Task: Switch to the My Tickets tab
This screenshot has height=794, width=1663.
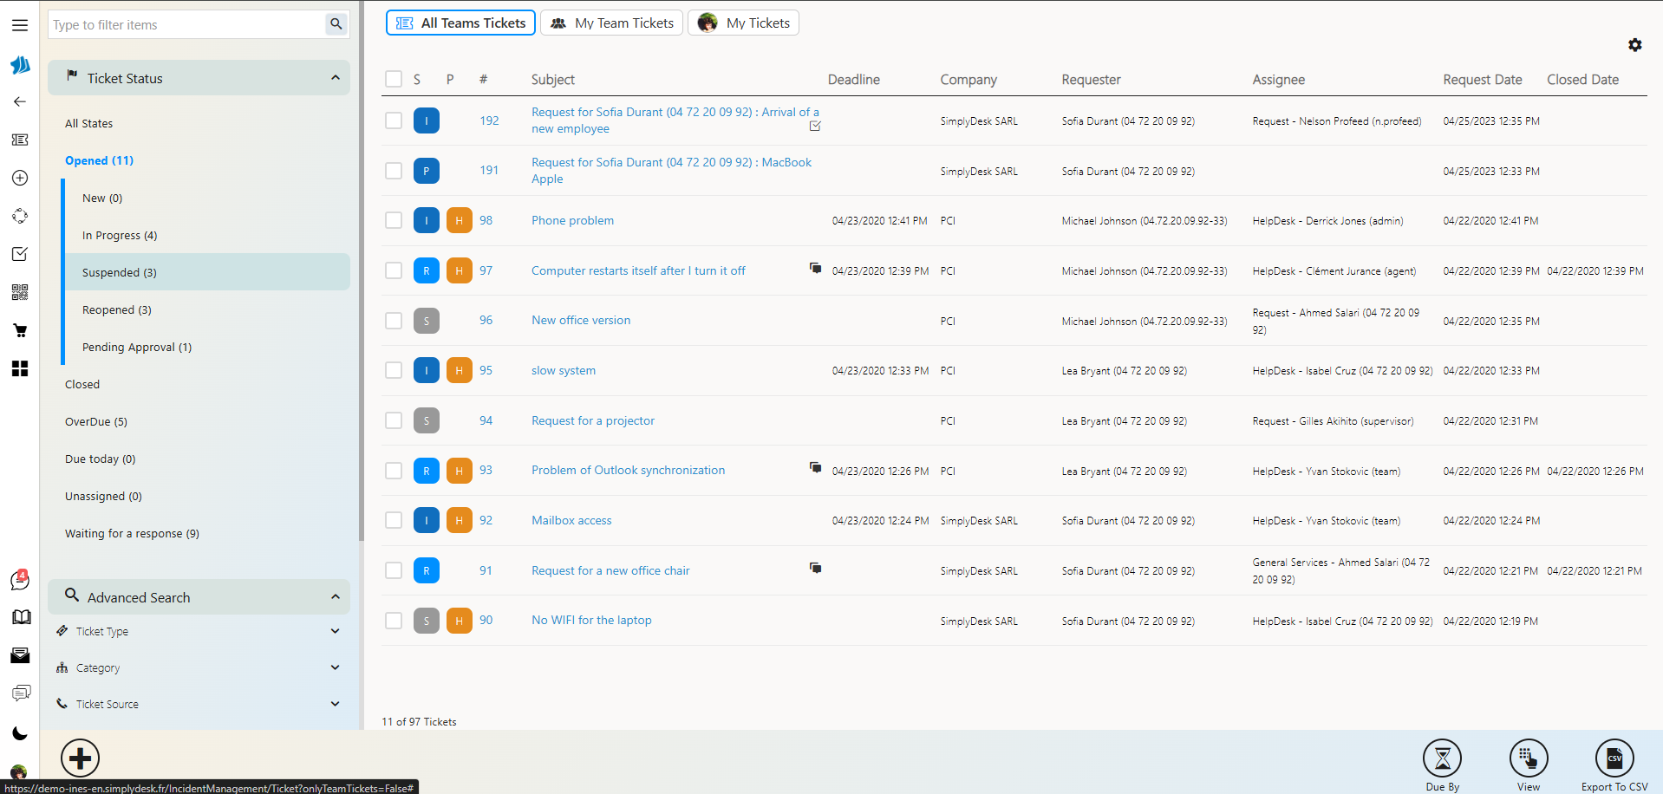Action: click(x=743, y=23)
